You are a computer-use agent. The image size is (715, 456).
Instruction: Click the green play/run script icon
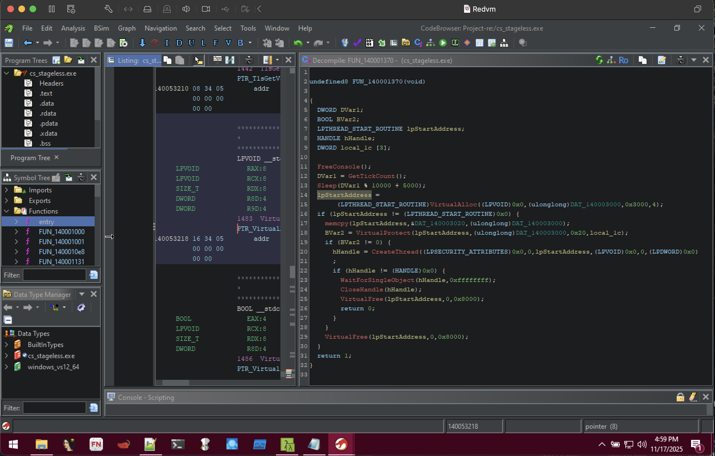point(443,43)
